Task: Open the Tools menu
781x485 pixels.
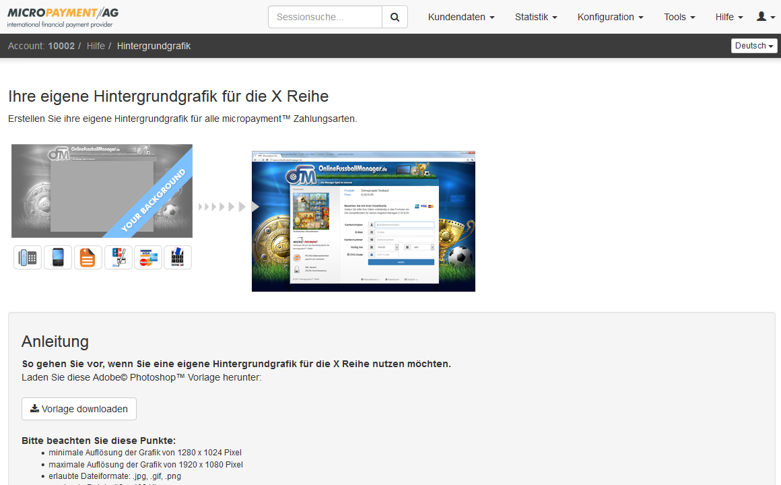Action: click(679, 17)
